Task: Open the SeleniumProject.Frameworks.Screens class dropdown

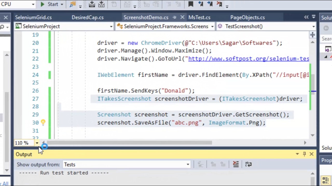Action: click(x=212, y=26)
